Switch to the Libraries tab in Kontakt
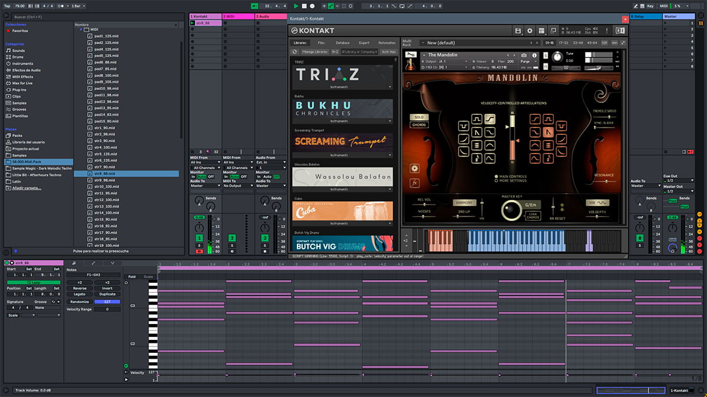The image size is (707, 397). coord(300,43)
